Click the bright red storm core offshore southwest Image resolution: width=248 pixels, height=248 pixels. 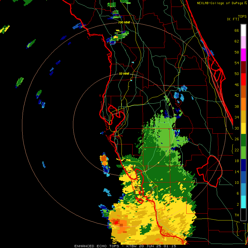[x=116, y=223]
